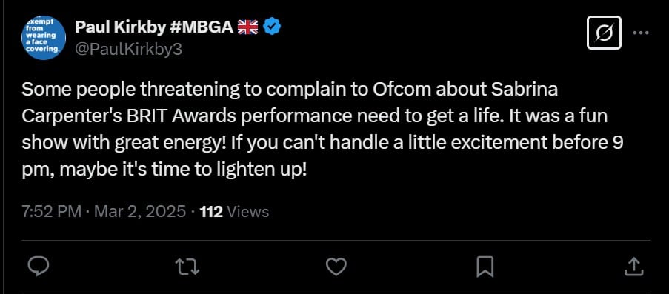Open the share upload arrow icon
669x294 pixels.
(x=633, y=267)
